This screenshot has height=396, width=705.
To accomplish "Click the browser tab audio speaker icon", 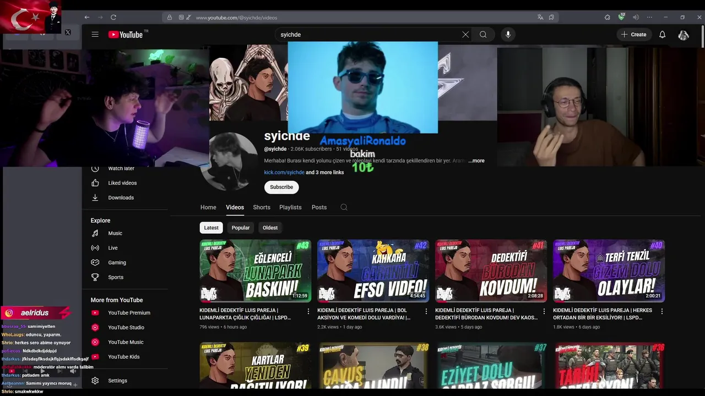I will click(636, 17).
